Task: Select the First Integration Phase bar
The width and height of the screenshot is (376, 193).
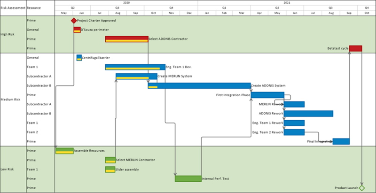Action: pyautogui.click(x=267, y=95)
